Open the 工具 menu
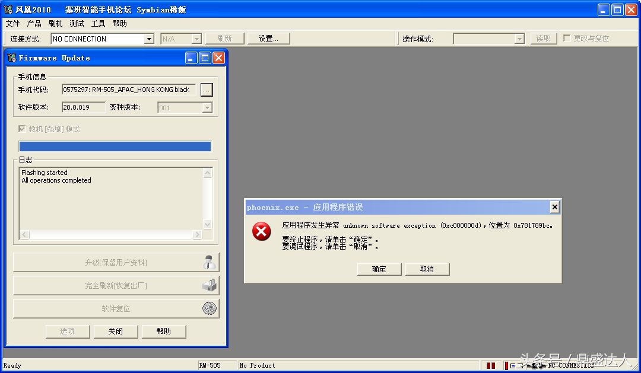 click(98, 24)
